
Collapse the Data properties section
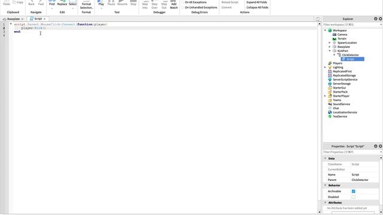click(325, 158)
